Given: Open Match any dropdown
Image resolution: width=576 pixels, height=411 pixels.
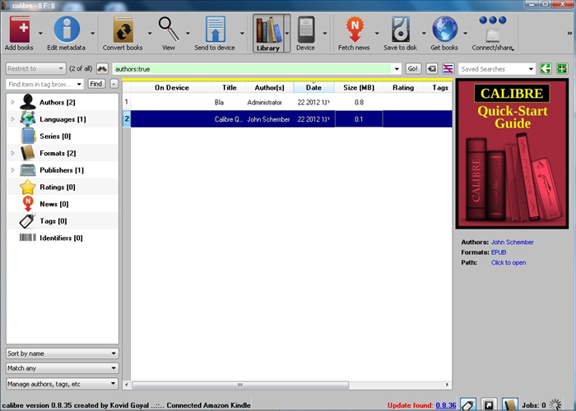Looking at the screenshot, I should 63,368.
